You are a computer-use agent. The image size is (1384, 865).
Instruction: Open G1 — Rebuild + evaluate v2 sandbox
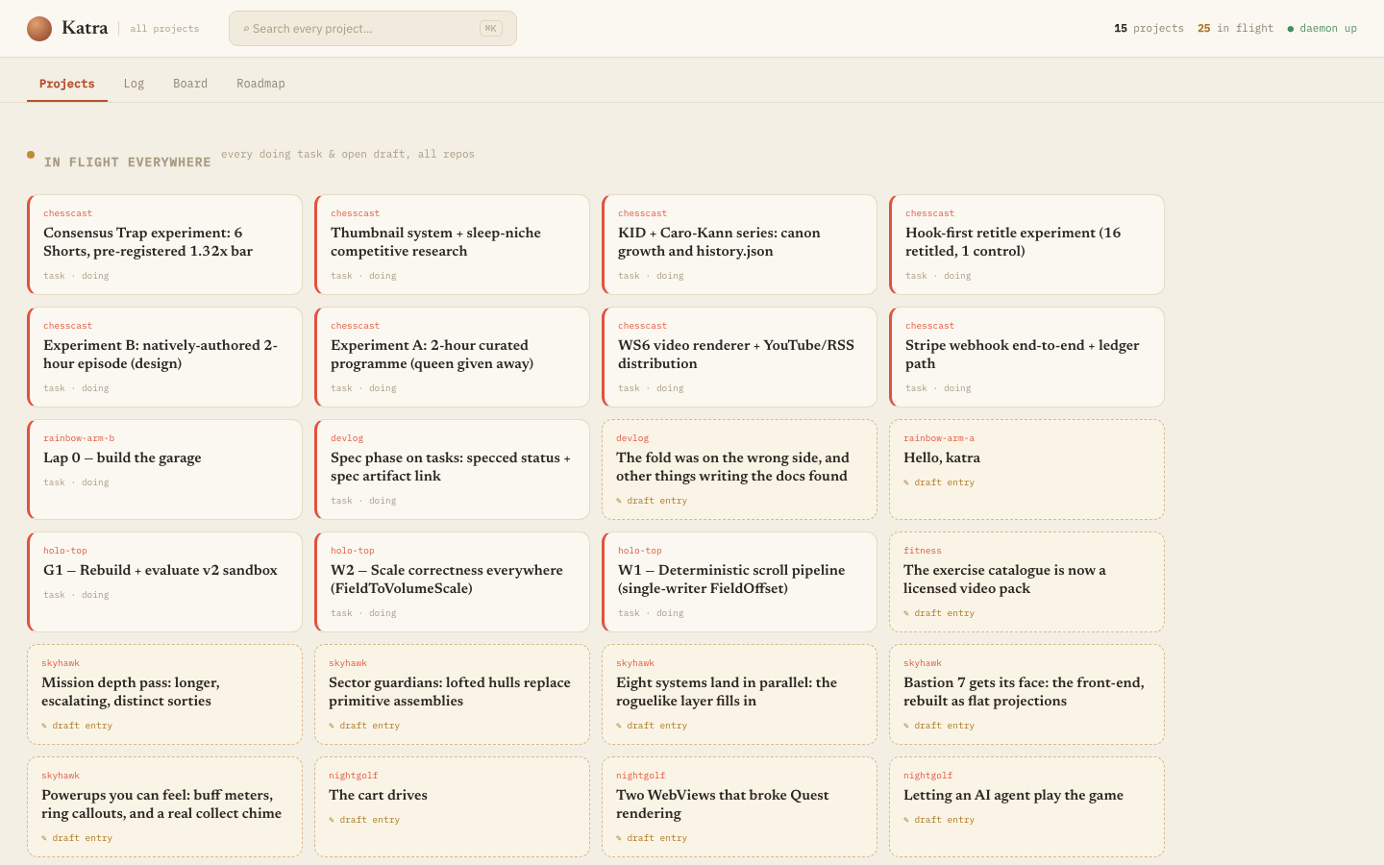point(164,581)
